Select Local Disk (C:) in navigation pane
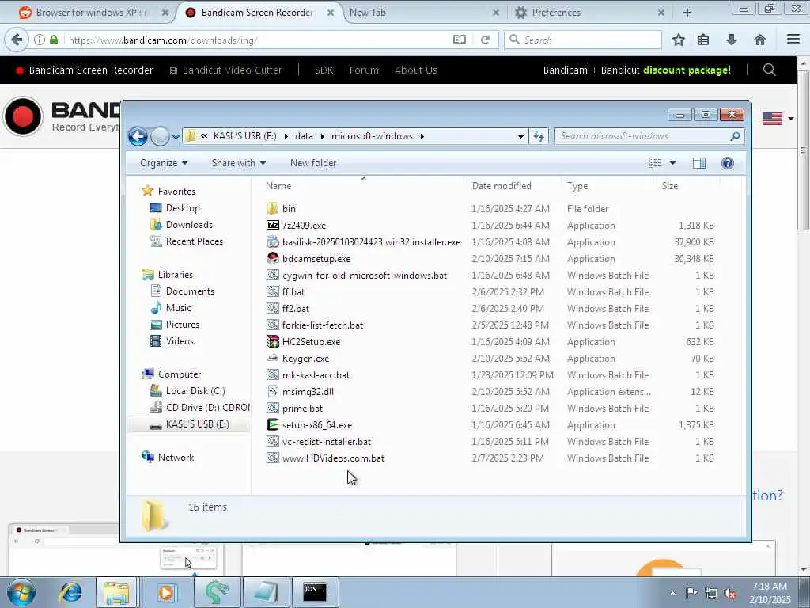810x608 pixels. click(195, 391)
